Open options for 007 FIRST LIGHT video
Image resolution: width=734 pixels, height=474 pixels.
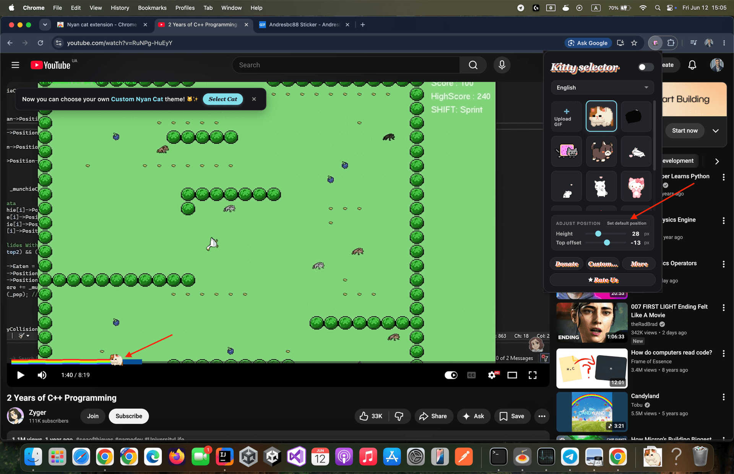pyautogui.click(x=724, y=307)
